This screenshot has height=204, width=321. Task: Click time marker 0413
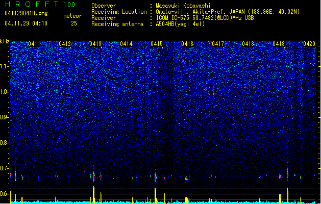95,44
